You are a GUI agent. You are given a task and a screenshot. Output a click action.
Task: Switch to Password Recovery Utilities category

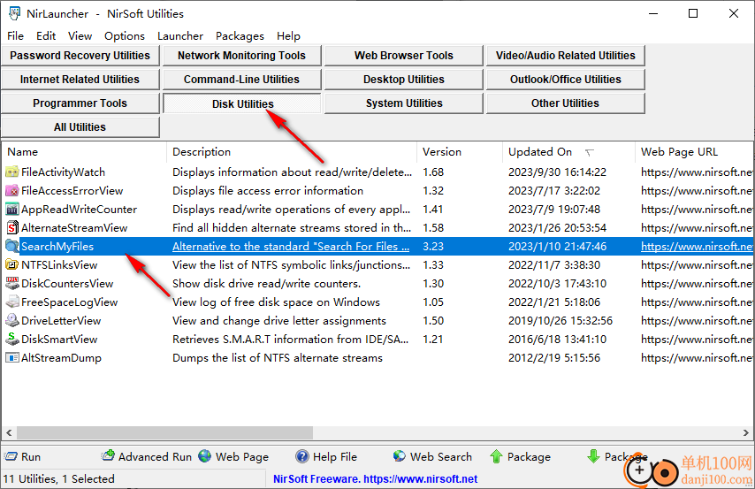click(80, 56)
